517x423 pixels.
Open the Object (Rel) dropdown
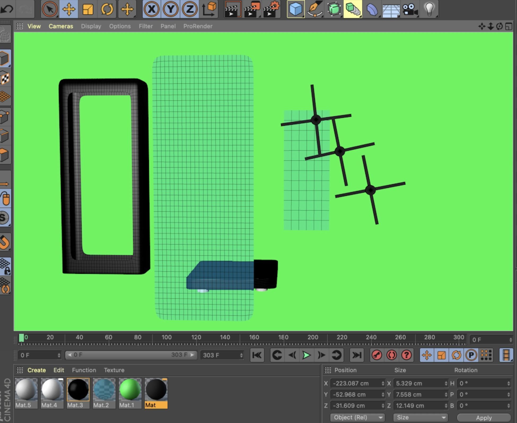click(x=357, y=417)
